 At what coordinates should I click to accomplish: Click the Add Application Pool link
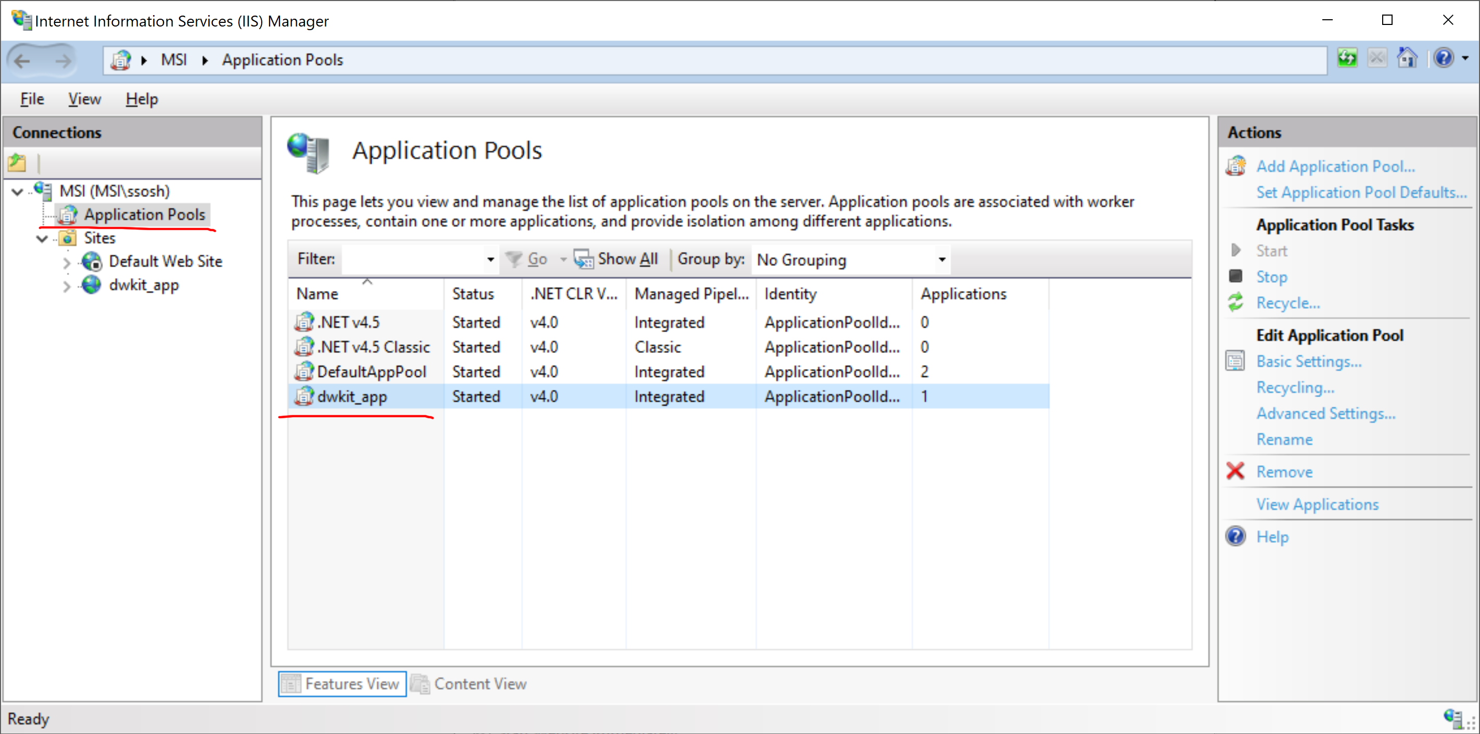tap(1335, 166)
